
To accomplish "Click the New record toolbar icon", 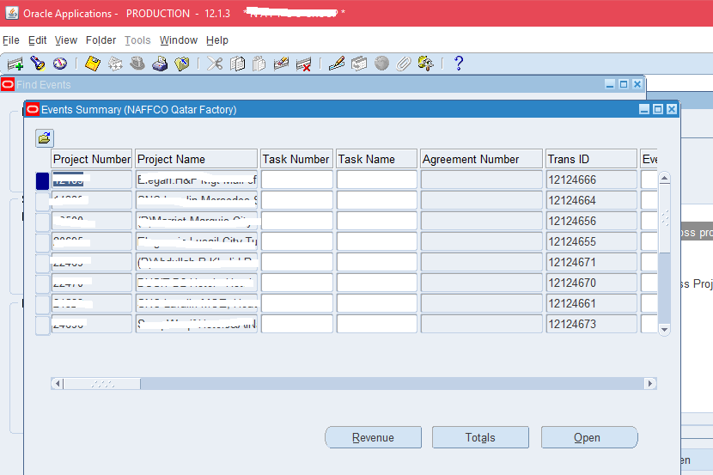I will coord(15,64).
